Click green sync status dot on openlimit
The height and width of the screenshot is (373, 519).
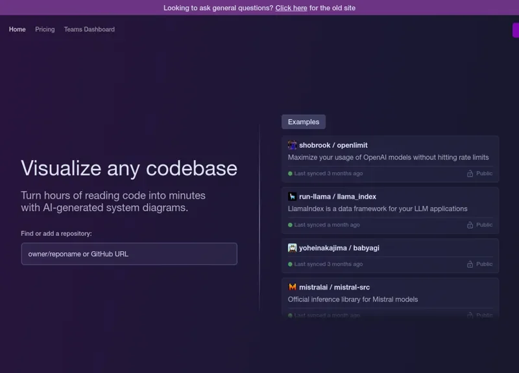(x=291, y=174)
